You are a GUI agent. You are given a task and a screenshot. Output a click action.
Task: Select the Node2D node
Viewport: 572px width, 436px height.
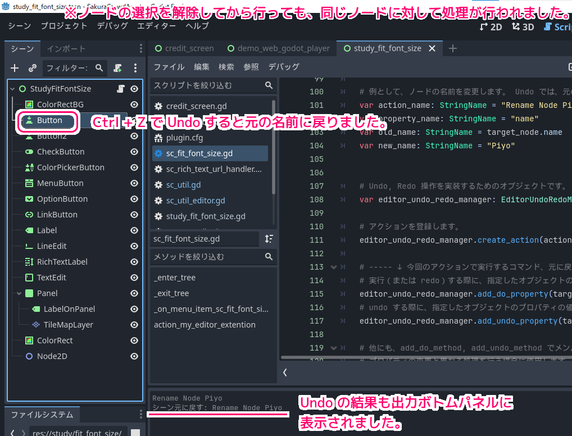pos(52,356)
